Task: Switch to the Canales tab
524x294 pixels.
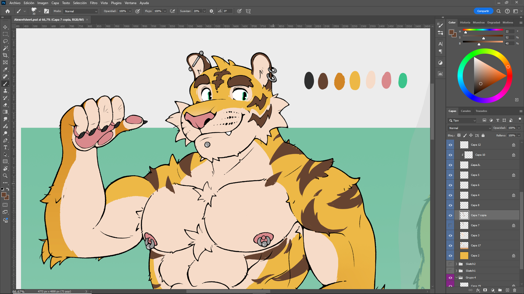Action: (x=466, y=111)
